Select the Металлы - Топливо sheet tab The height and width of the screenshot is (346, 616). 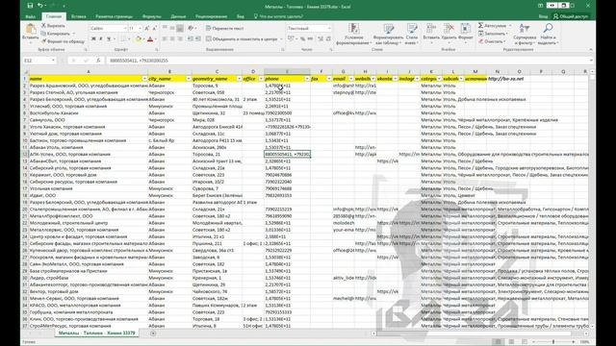[x=96, y=334]
